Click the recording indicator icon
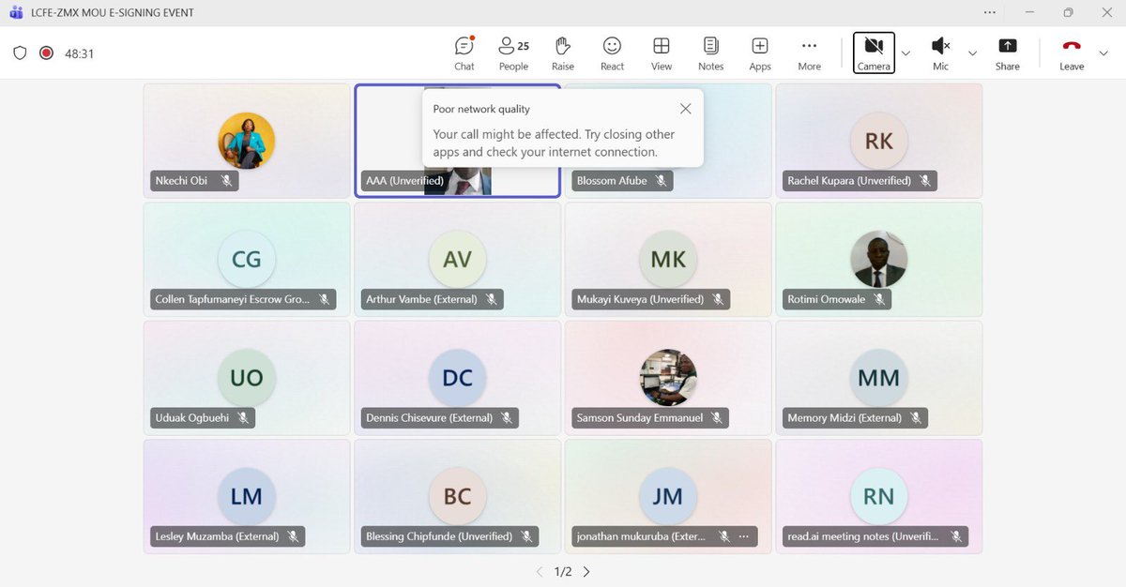 (x=46, y=53)
